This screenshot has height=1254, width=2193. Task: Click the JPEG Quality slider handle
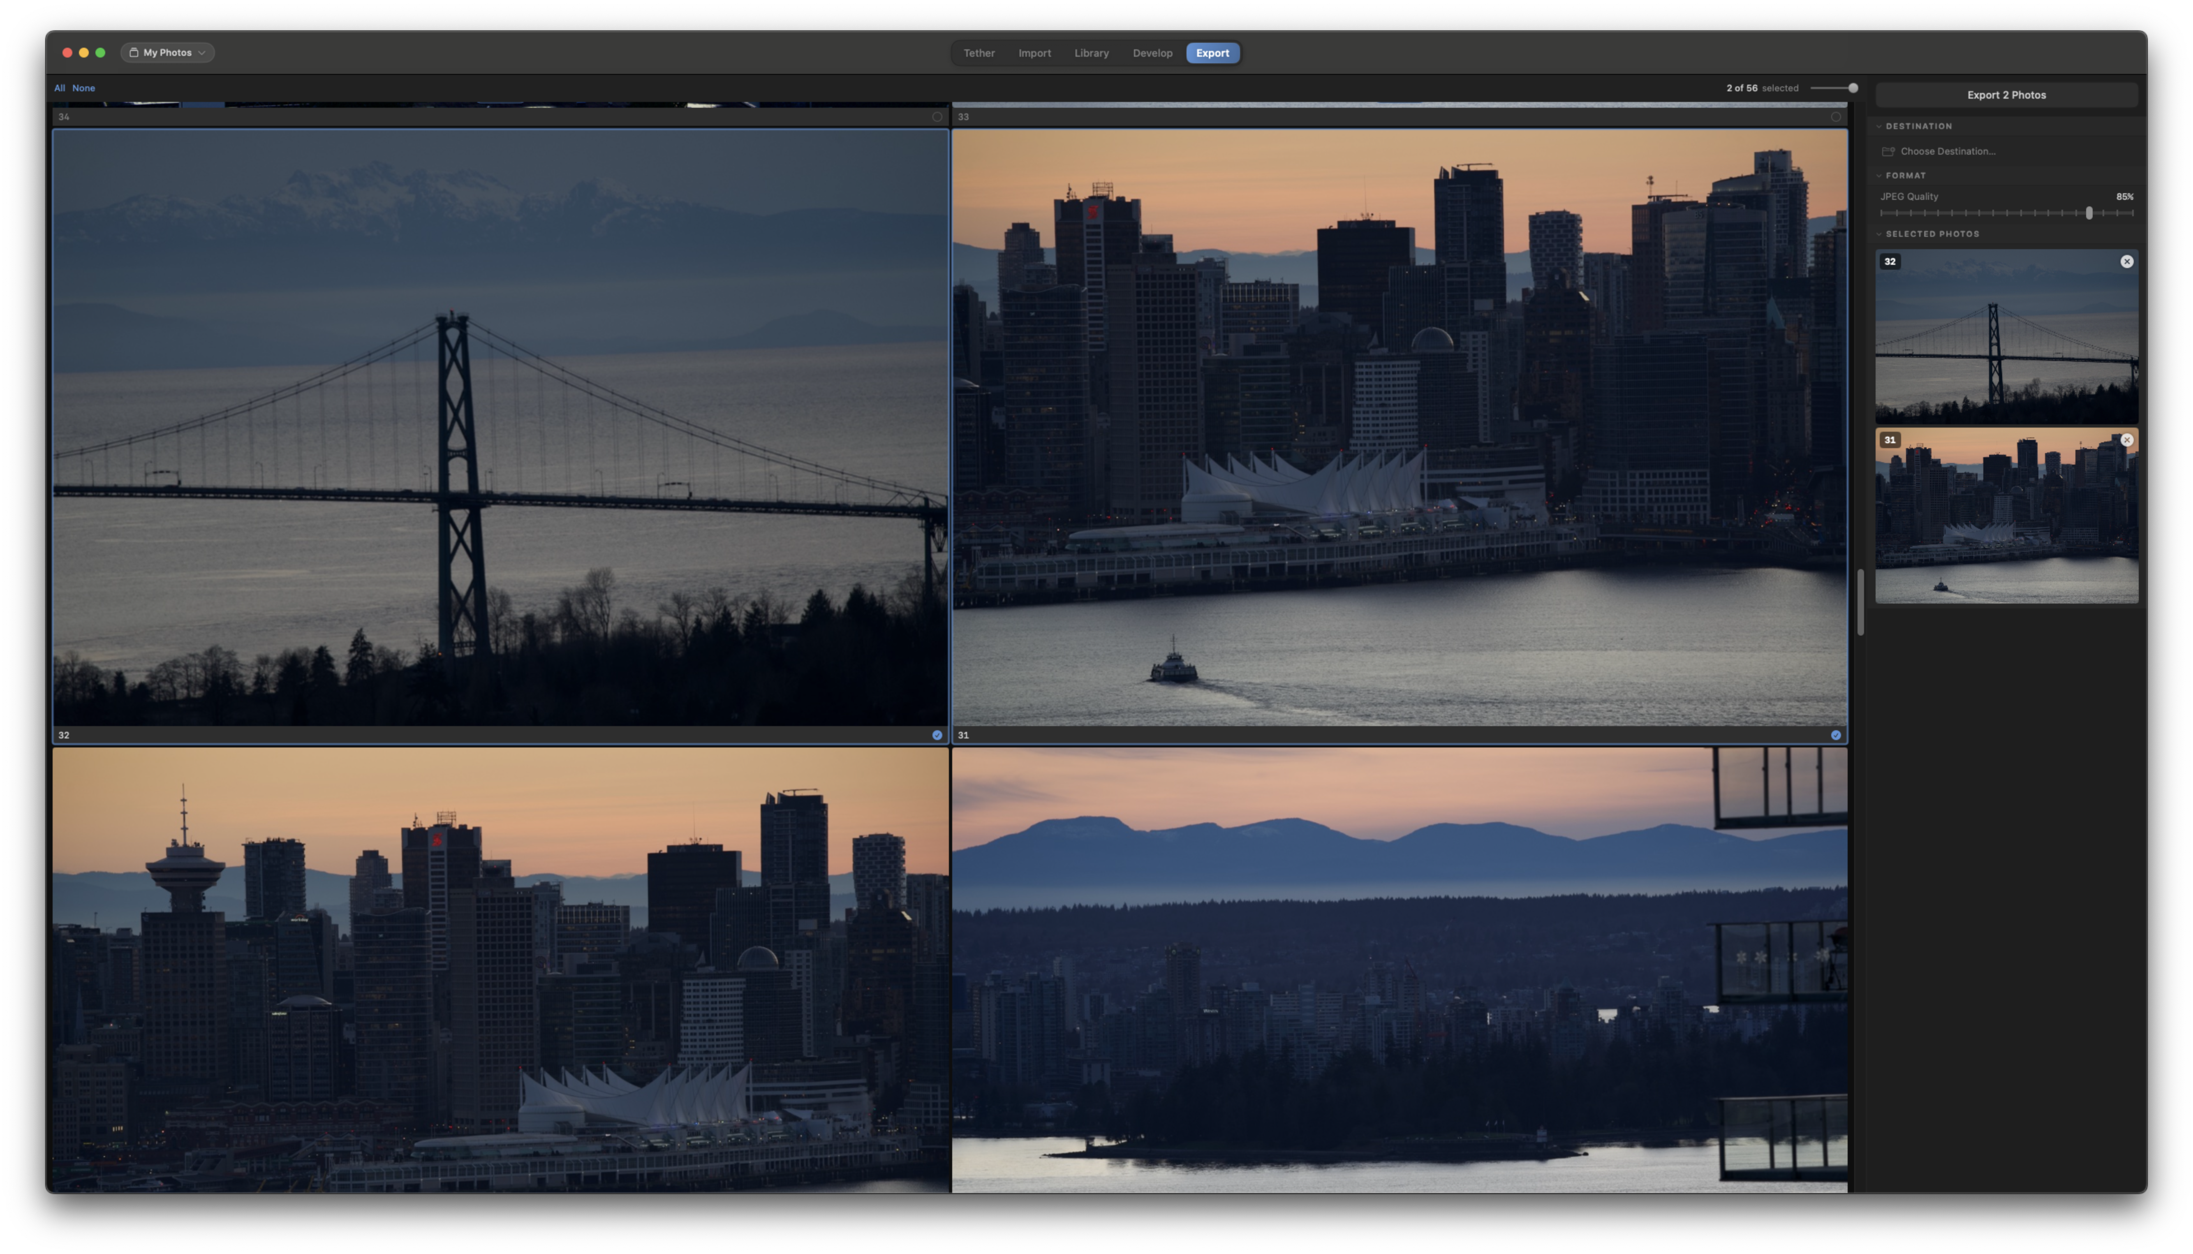[x=2089, y=213]
